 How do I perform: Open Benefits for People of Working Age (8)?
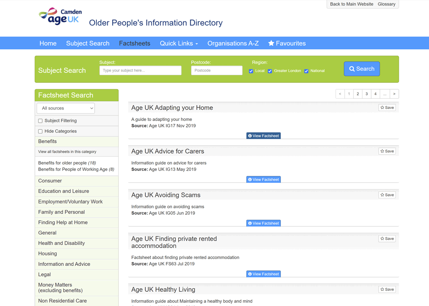pos(76,169)
